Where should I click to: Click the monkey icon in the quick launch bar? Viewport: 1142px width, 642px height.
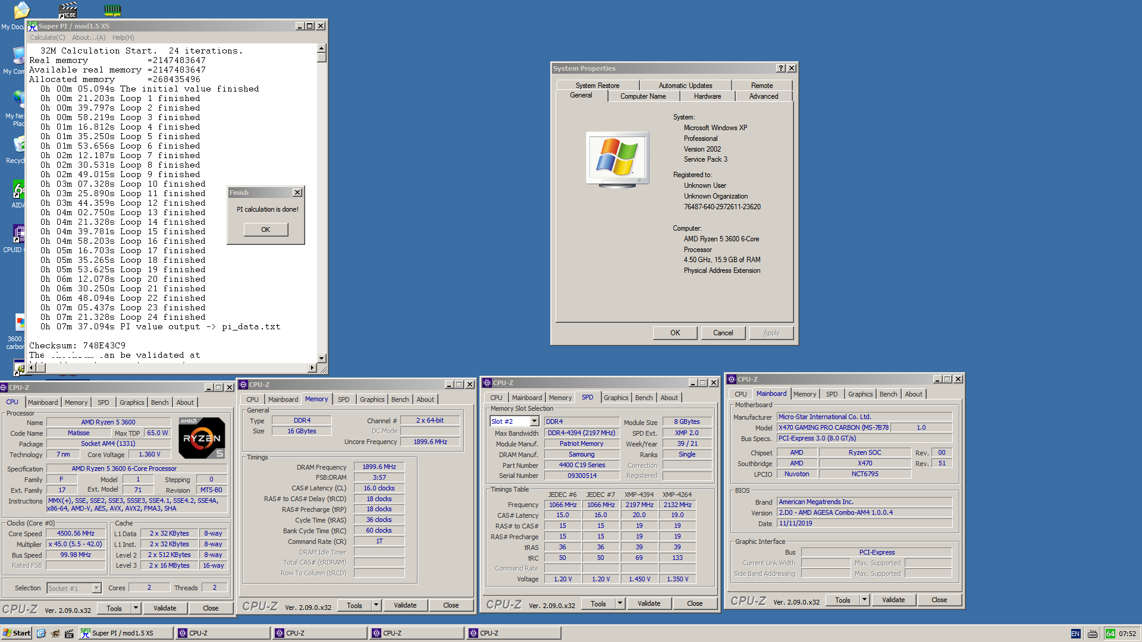(x=55, y=634)
